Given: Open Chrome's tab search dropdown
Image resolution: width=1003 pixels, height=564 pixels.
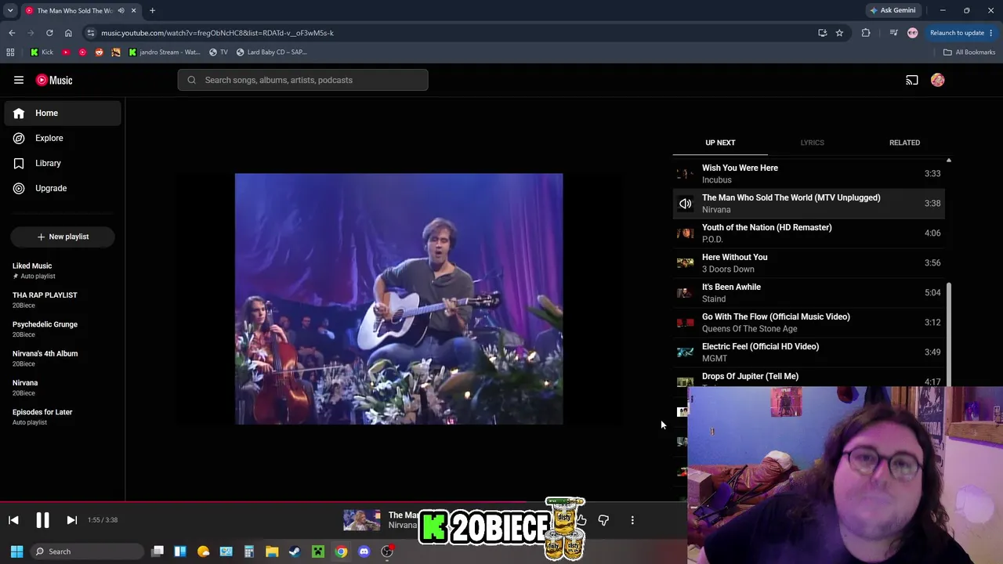Looking at the screenshot, I should point(10,10).
